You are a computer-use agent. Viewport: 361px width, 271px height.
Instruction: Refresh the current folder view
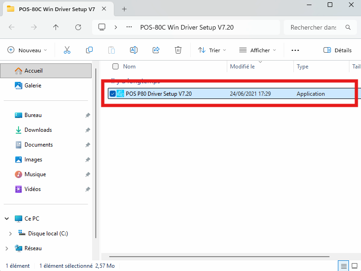pyautogui.click(x=78, y=27)
